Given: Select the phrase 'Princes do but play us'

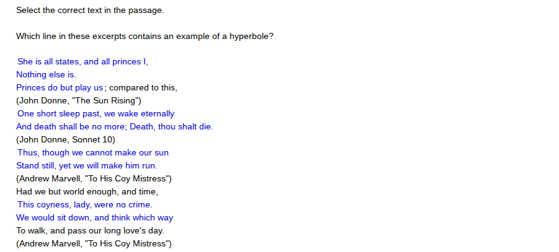Looking at the screenshot, I should coord(60,87).
